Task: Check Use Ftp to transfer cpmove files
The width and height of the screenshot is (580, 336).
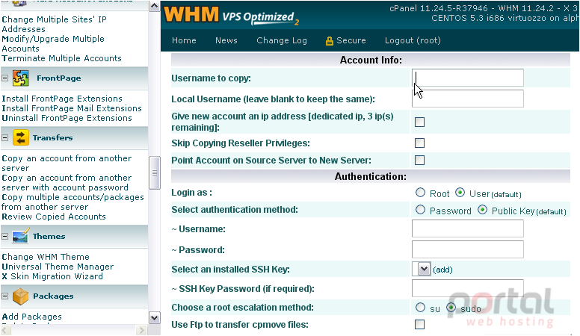Action: click(419, 325)
